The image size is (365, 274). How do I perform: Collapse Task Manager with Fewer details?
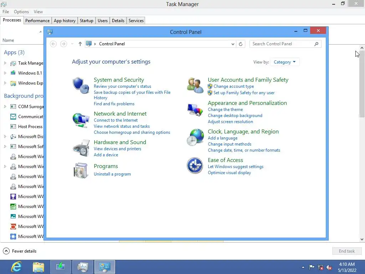pos(20,251)
